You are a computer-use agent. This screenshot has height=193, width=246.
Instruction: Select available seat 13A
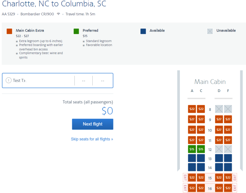pos(192,158)
